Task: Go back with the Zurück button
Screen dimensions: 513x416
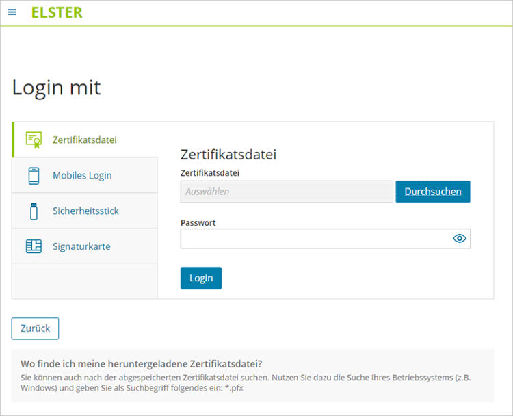Action: click(35, 328)
